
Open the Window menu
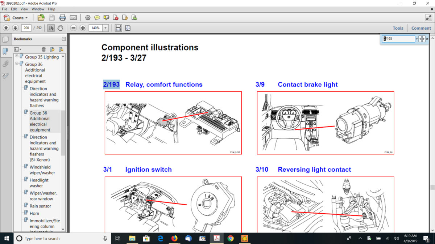tap(38, 9)
